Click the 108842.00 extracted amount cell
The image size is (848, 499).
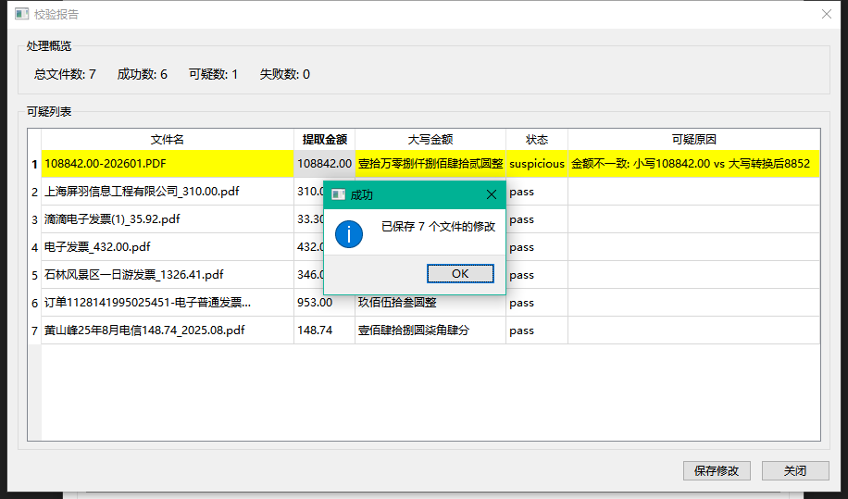[x=324, y=164]
